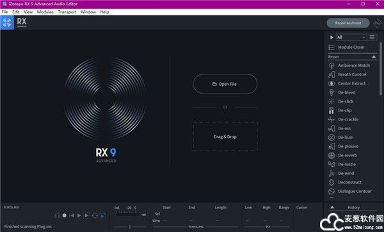Click the play button in transport

tap(79, 215)
